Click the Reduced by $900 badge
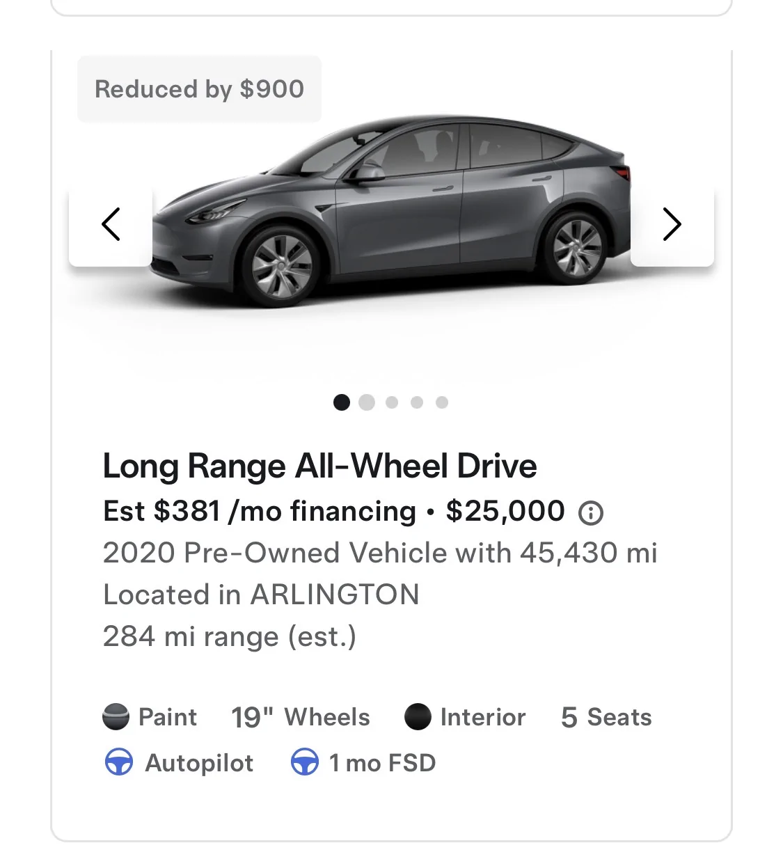The image size is (783, 866). [x=199, y=89]
